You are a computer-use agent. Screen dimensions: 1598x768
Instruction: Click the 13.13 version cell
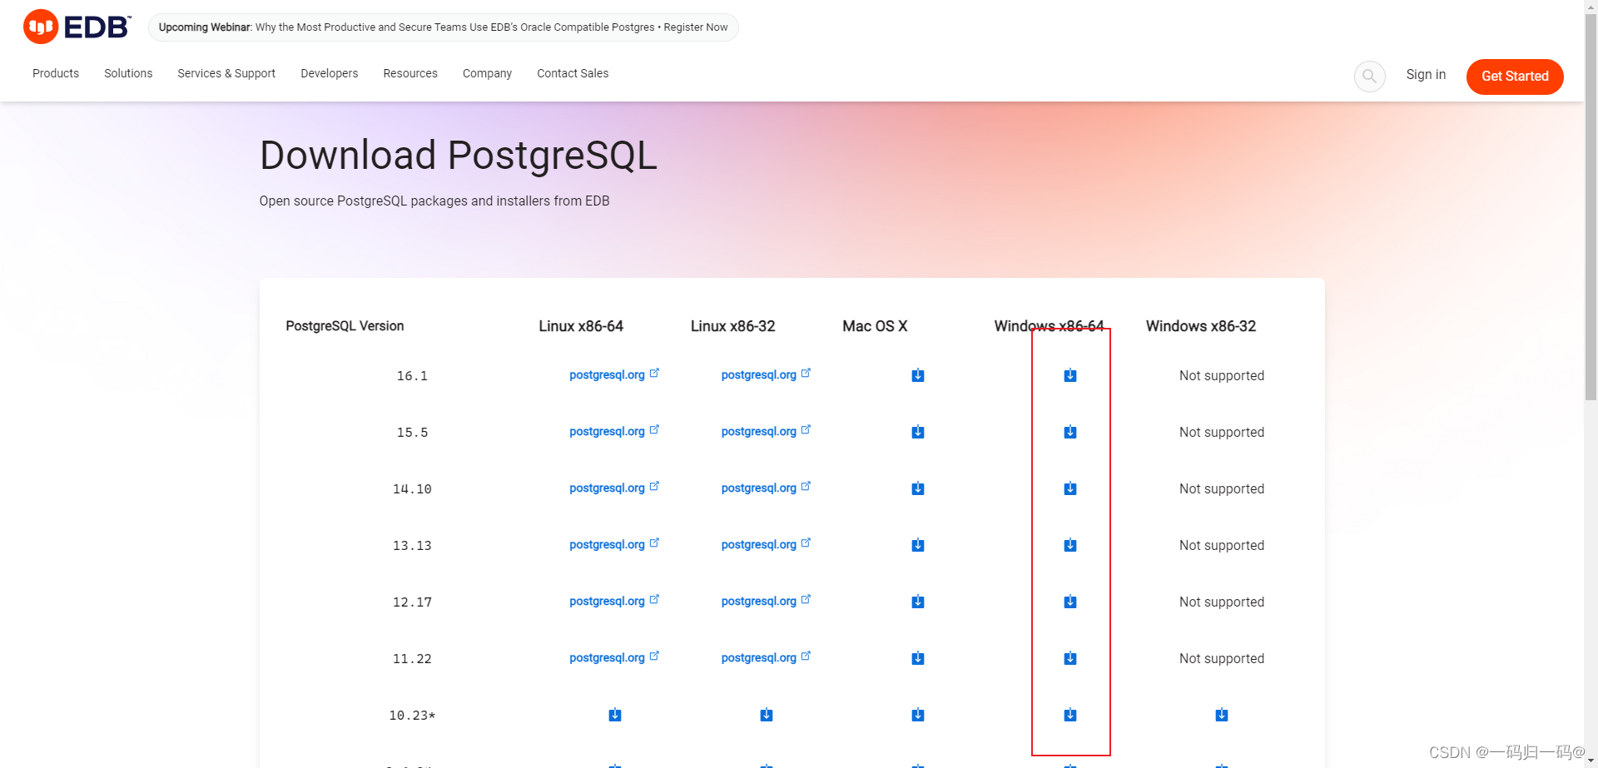pos(412,546)
